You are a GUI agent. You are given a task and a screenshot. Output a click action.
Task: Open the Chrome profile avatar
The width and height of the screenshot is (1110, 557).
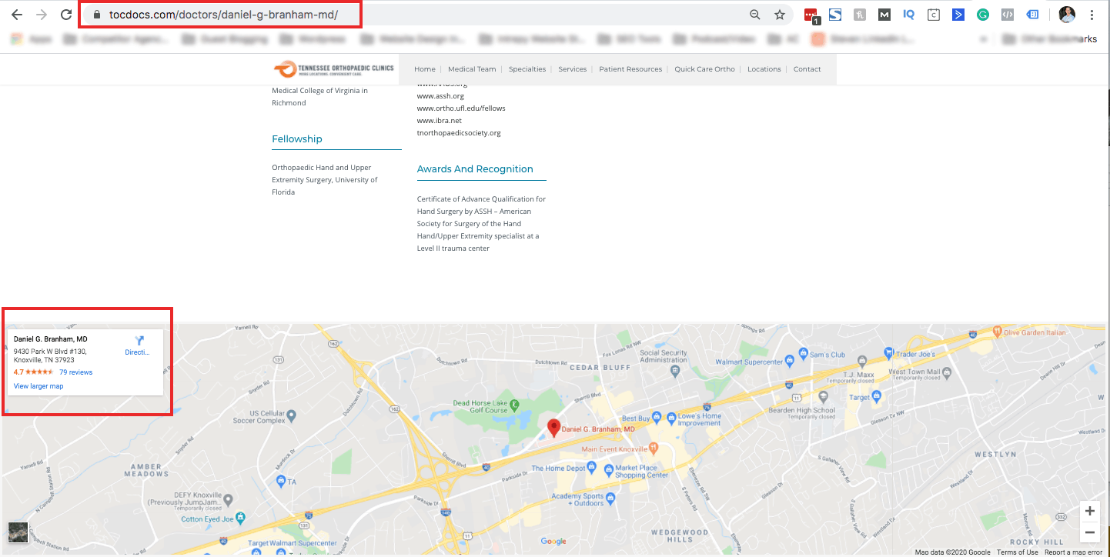(1067, 15)
